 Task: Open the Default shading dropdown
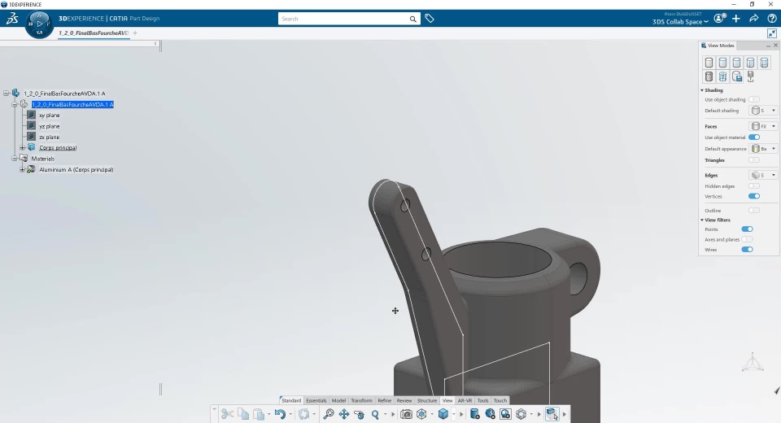coord(763,111)
